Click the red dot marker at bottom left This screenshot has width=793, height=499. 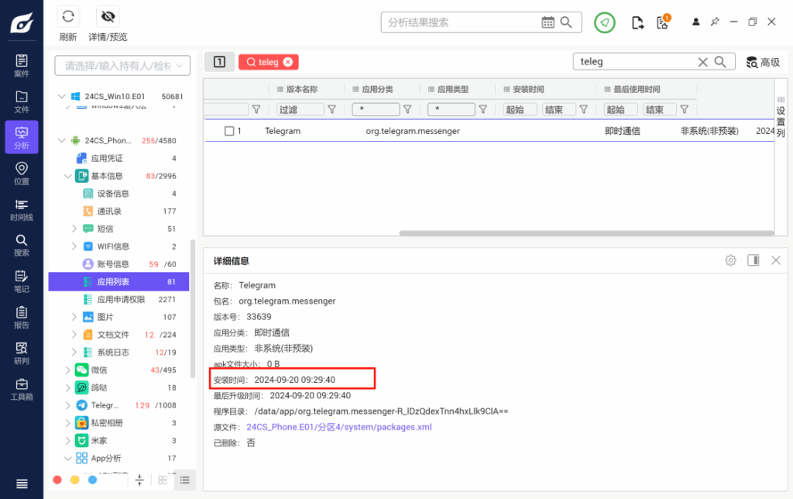(x=57, y=480)
